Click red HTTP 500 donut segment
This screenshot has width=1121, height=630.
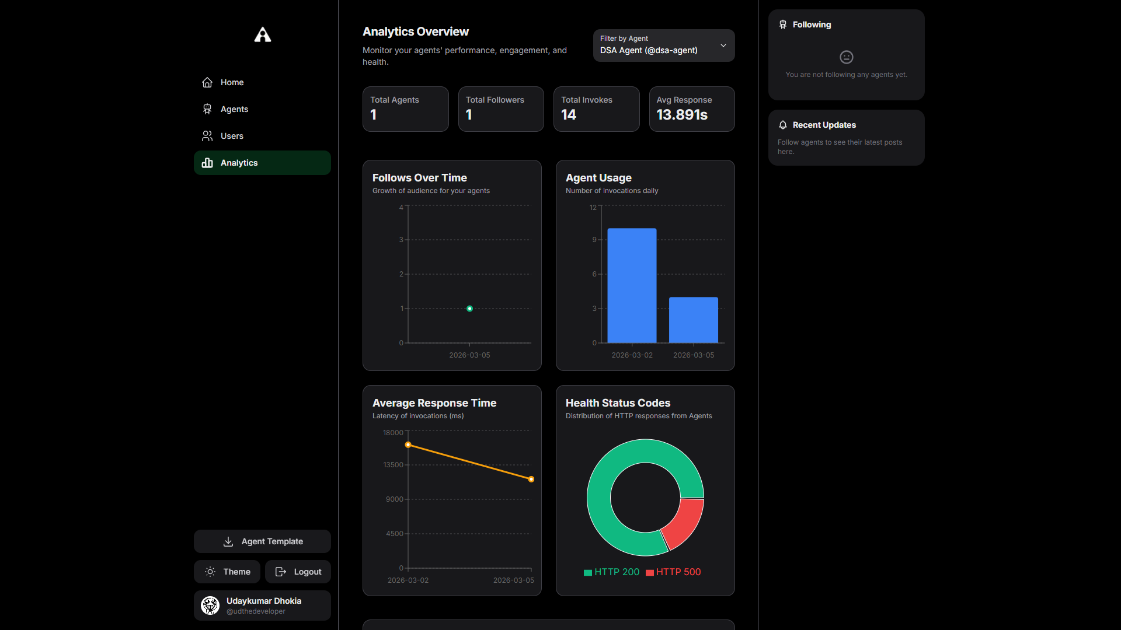(685, 524)
